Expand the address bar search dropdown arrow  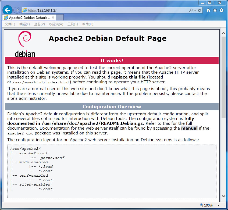pos(195,10)
